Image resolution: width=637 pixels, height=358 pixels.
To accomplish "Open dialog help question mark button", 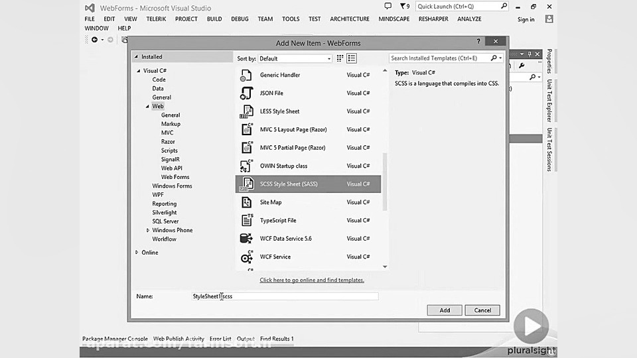I will click(x=478, y=41).
